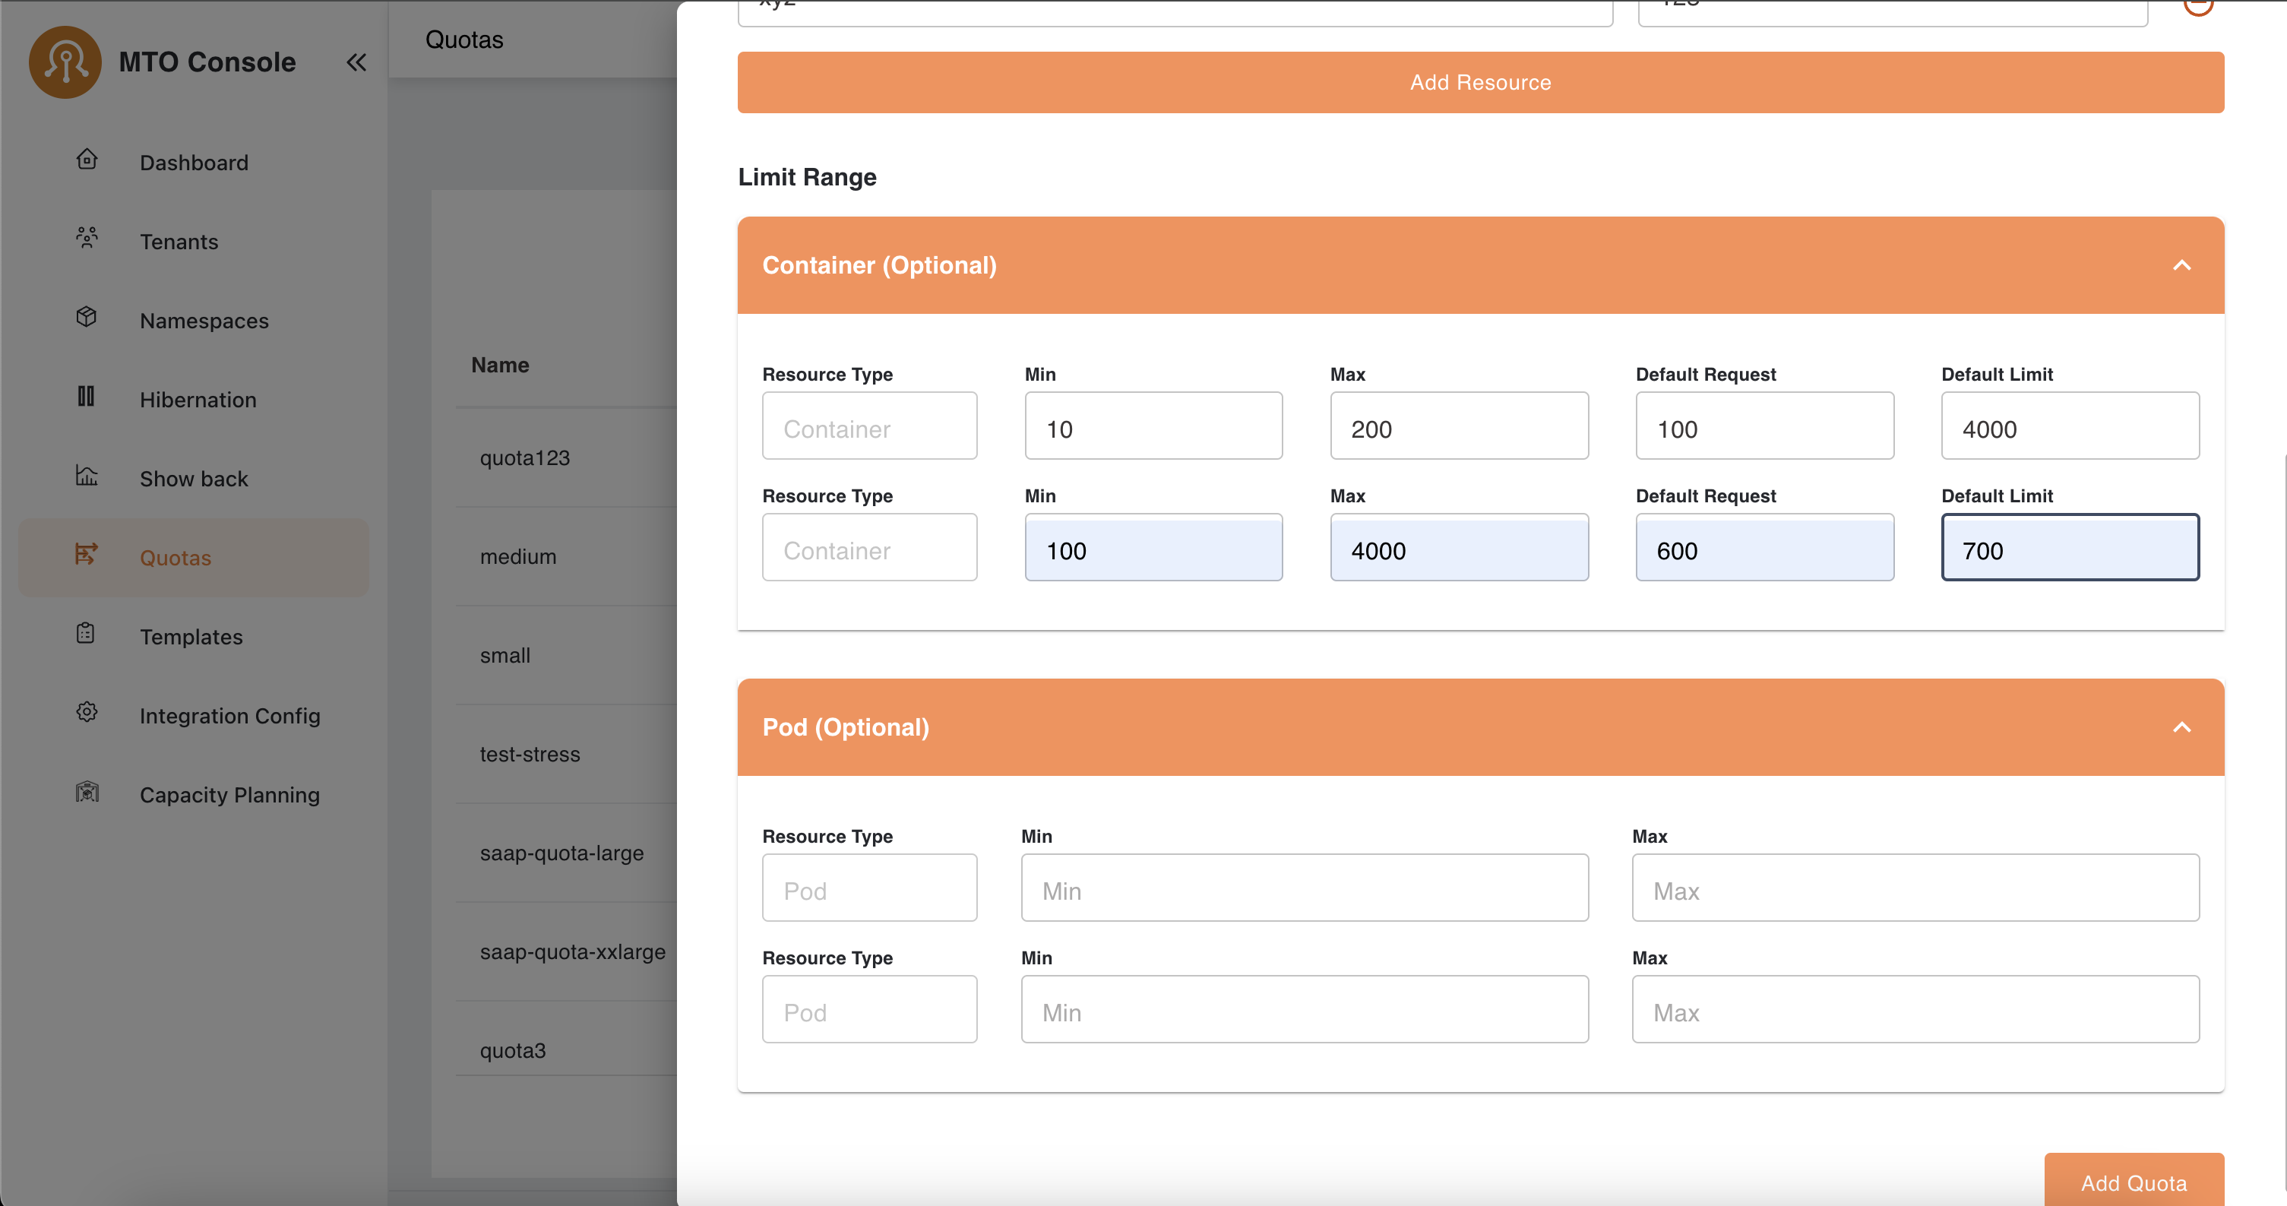Click the Tenants people icon
This screenshot has height=1206, width=2287.
pyautogui.click(x=86, y=238)
